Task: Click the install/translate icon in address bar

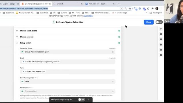Action: tap(122, 9)
